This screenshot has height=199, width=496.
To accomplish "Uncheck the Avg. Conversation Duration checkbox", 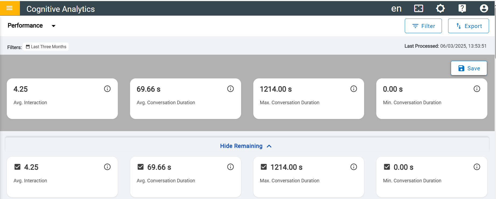I will click(140, 167).
